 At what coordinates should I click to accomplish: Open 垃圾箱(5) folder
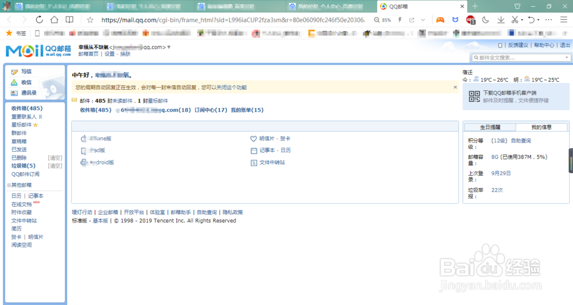point(23,165)
